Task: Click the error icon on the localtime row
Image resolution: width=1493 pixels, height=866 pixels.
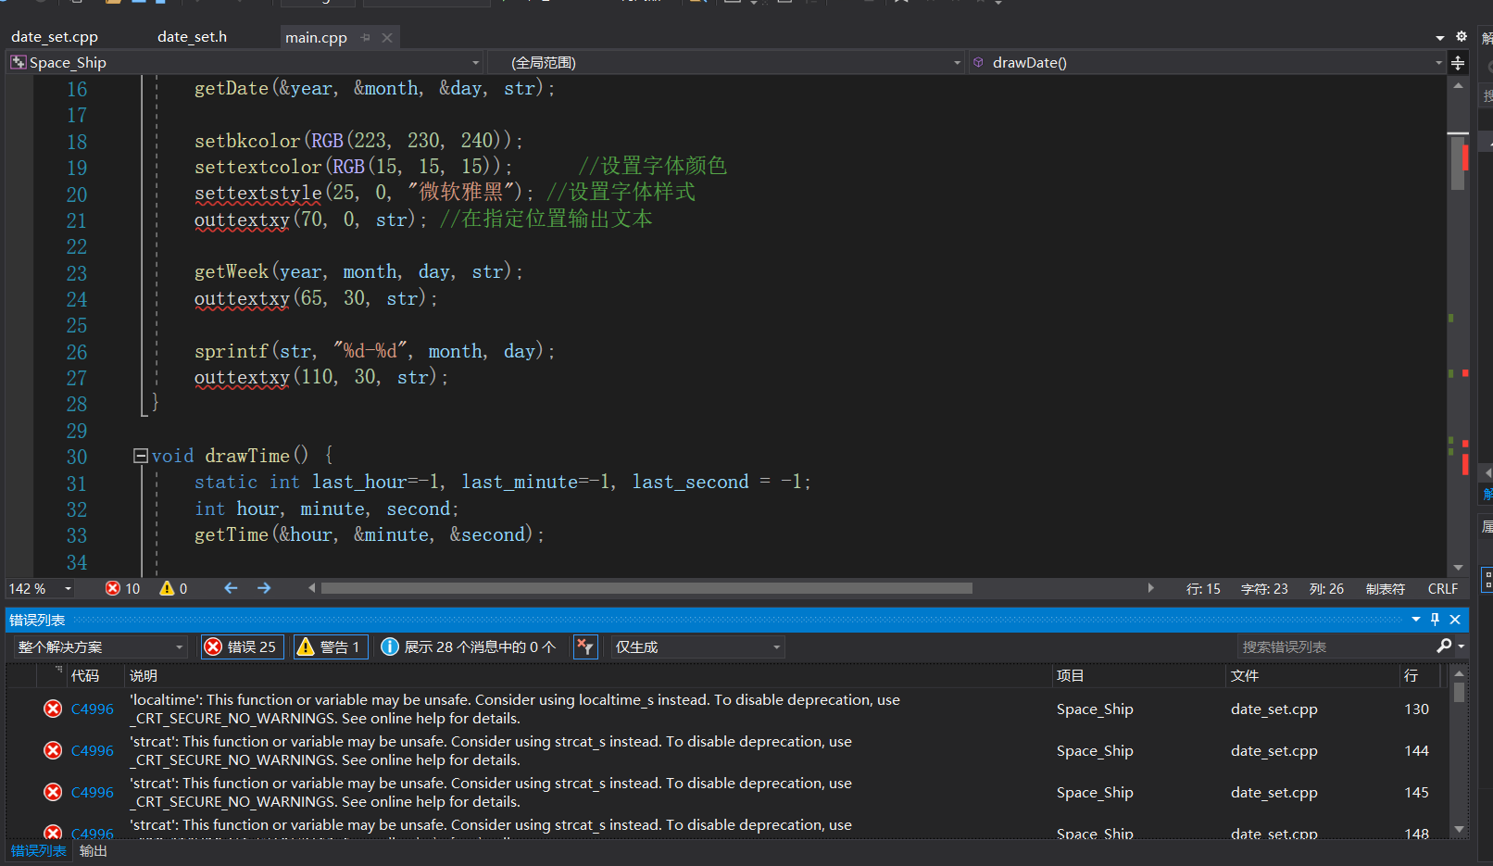Action: (53, 709)
